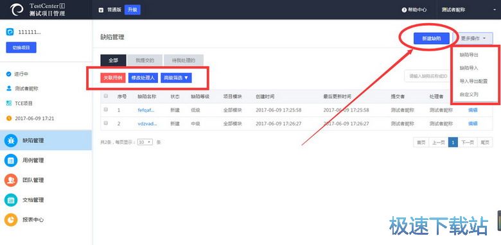Open 报表中心 sidebar icon

click(11, 220)
